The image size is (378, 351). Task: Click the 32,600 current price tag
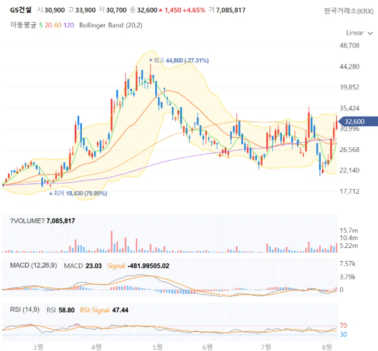pos(358,122)
